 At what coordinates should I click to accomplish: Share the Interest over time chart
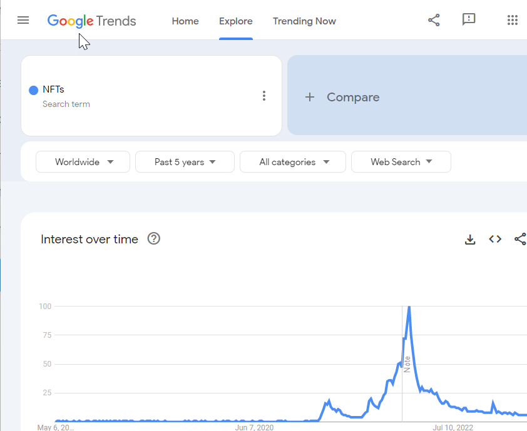point(520,239)
